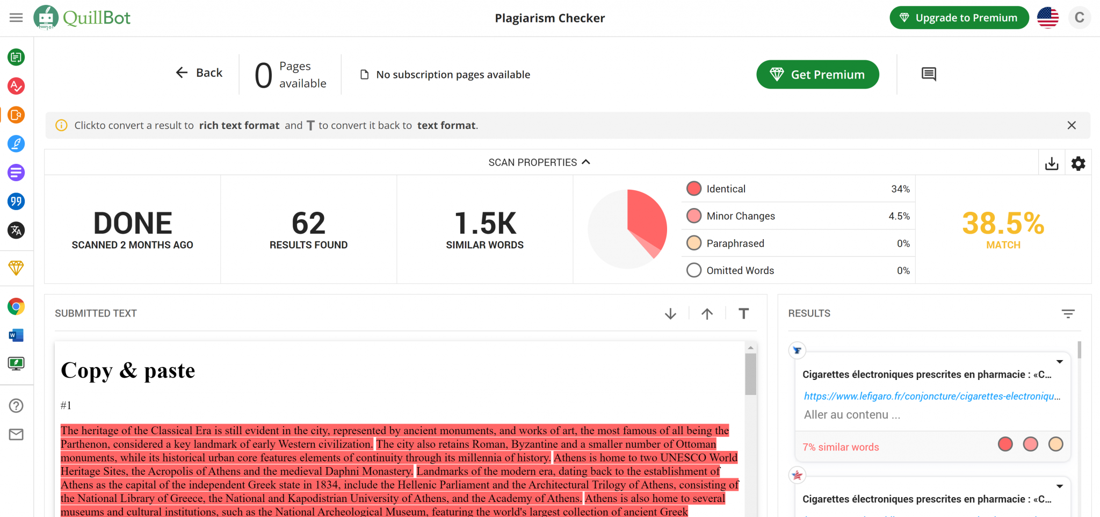Open the Summarizer tool icon

pos(16,173)
